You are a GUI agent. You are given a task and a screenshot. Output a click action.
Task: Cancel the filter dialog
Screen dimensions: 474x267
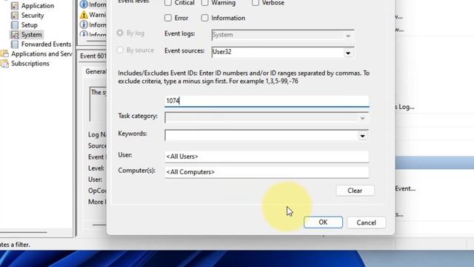coord(367,222)
